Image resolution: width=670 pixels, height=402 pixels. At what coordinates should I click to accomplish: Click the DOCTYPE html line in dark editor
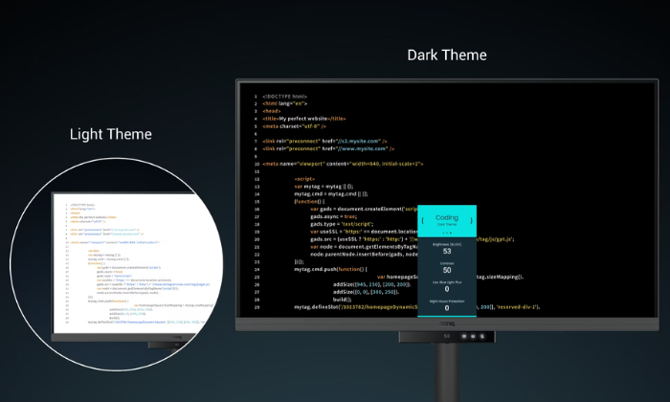click(284, 97)
